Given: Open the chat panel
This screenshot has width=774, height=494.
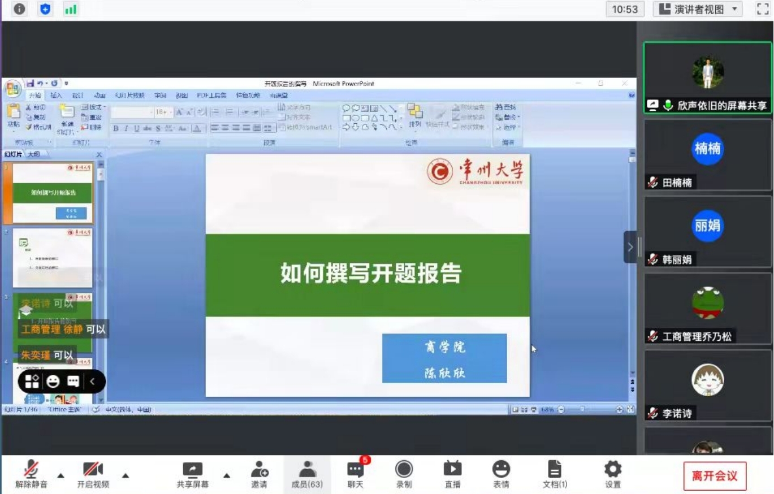Looking at the screenshot, I should 355,470.
